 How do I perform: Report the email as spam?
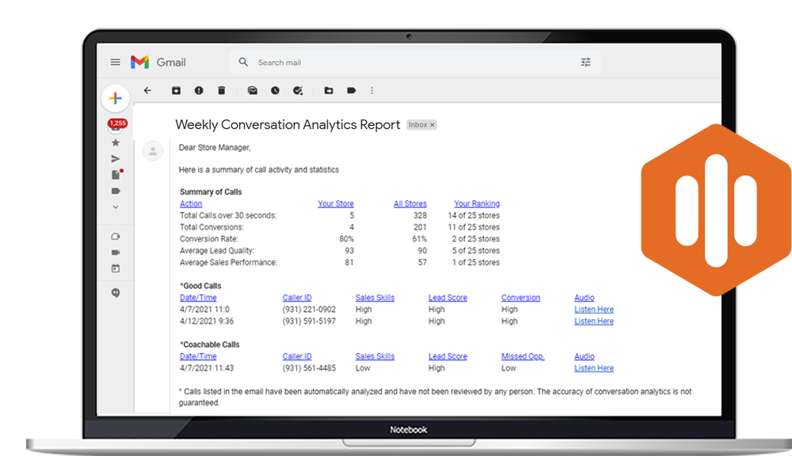(x=199, y=90)
